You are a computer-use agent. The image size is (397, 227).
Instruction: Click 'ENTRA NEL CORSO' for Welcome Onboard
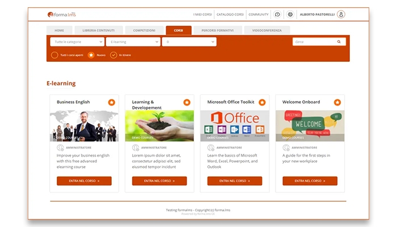pos(310,181)
